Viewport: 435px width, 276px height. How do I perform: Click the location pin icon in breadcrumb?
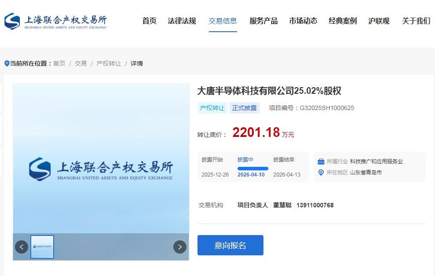pos(7,63)
